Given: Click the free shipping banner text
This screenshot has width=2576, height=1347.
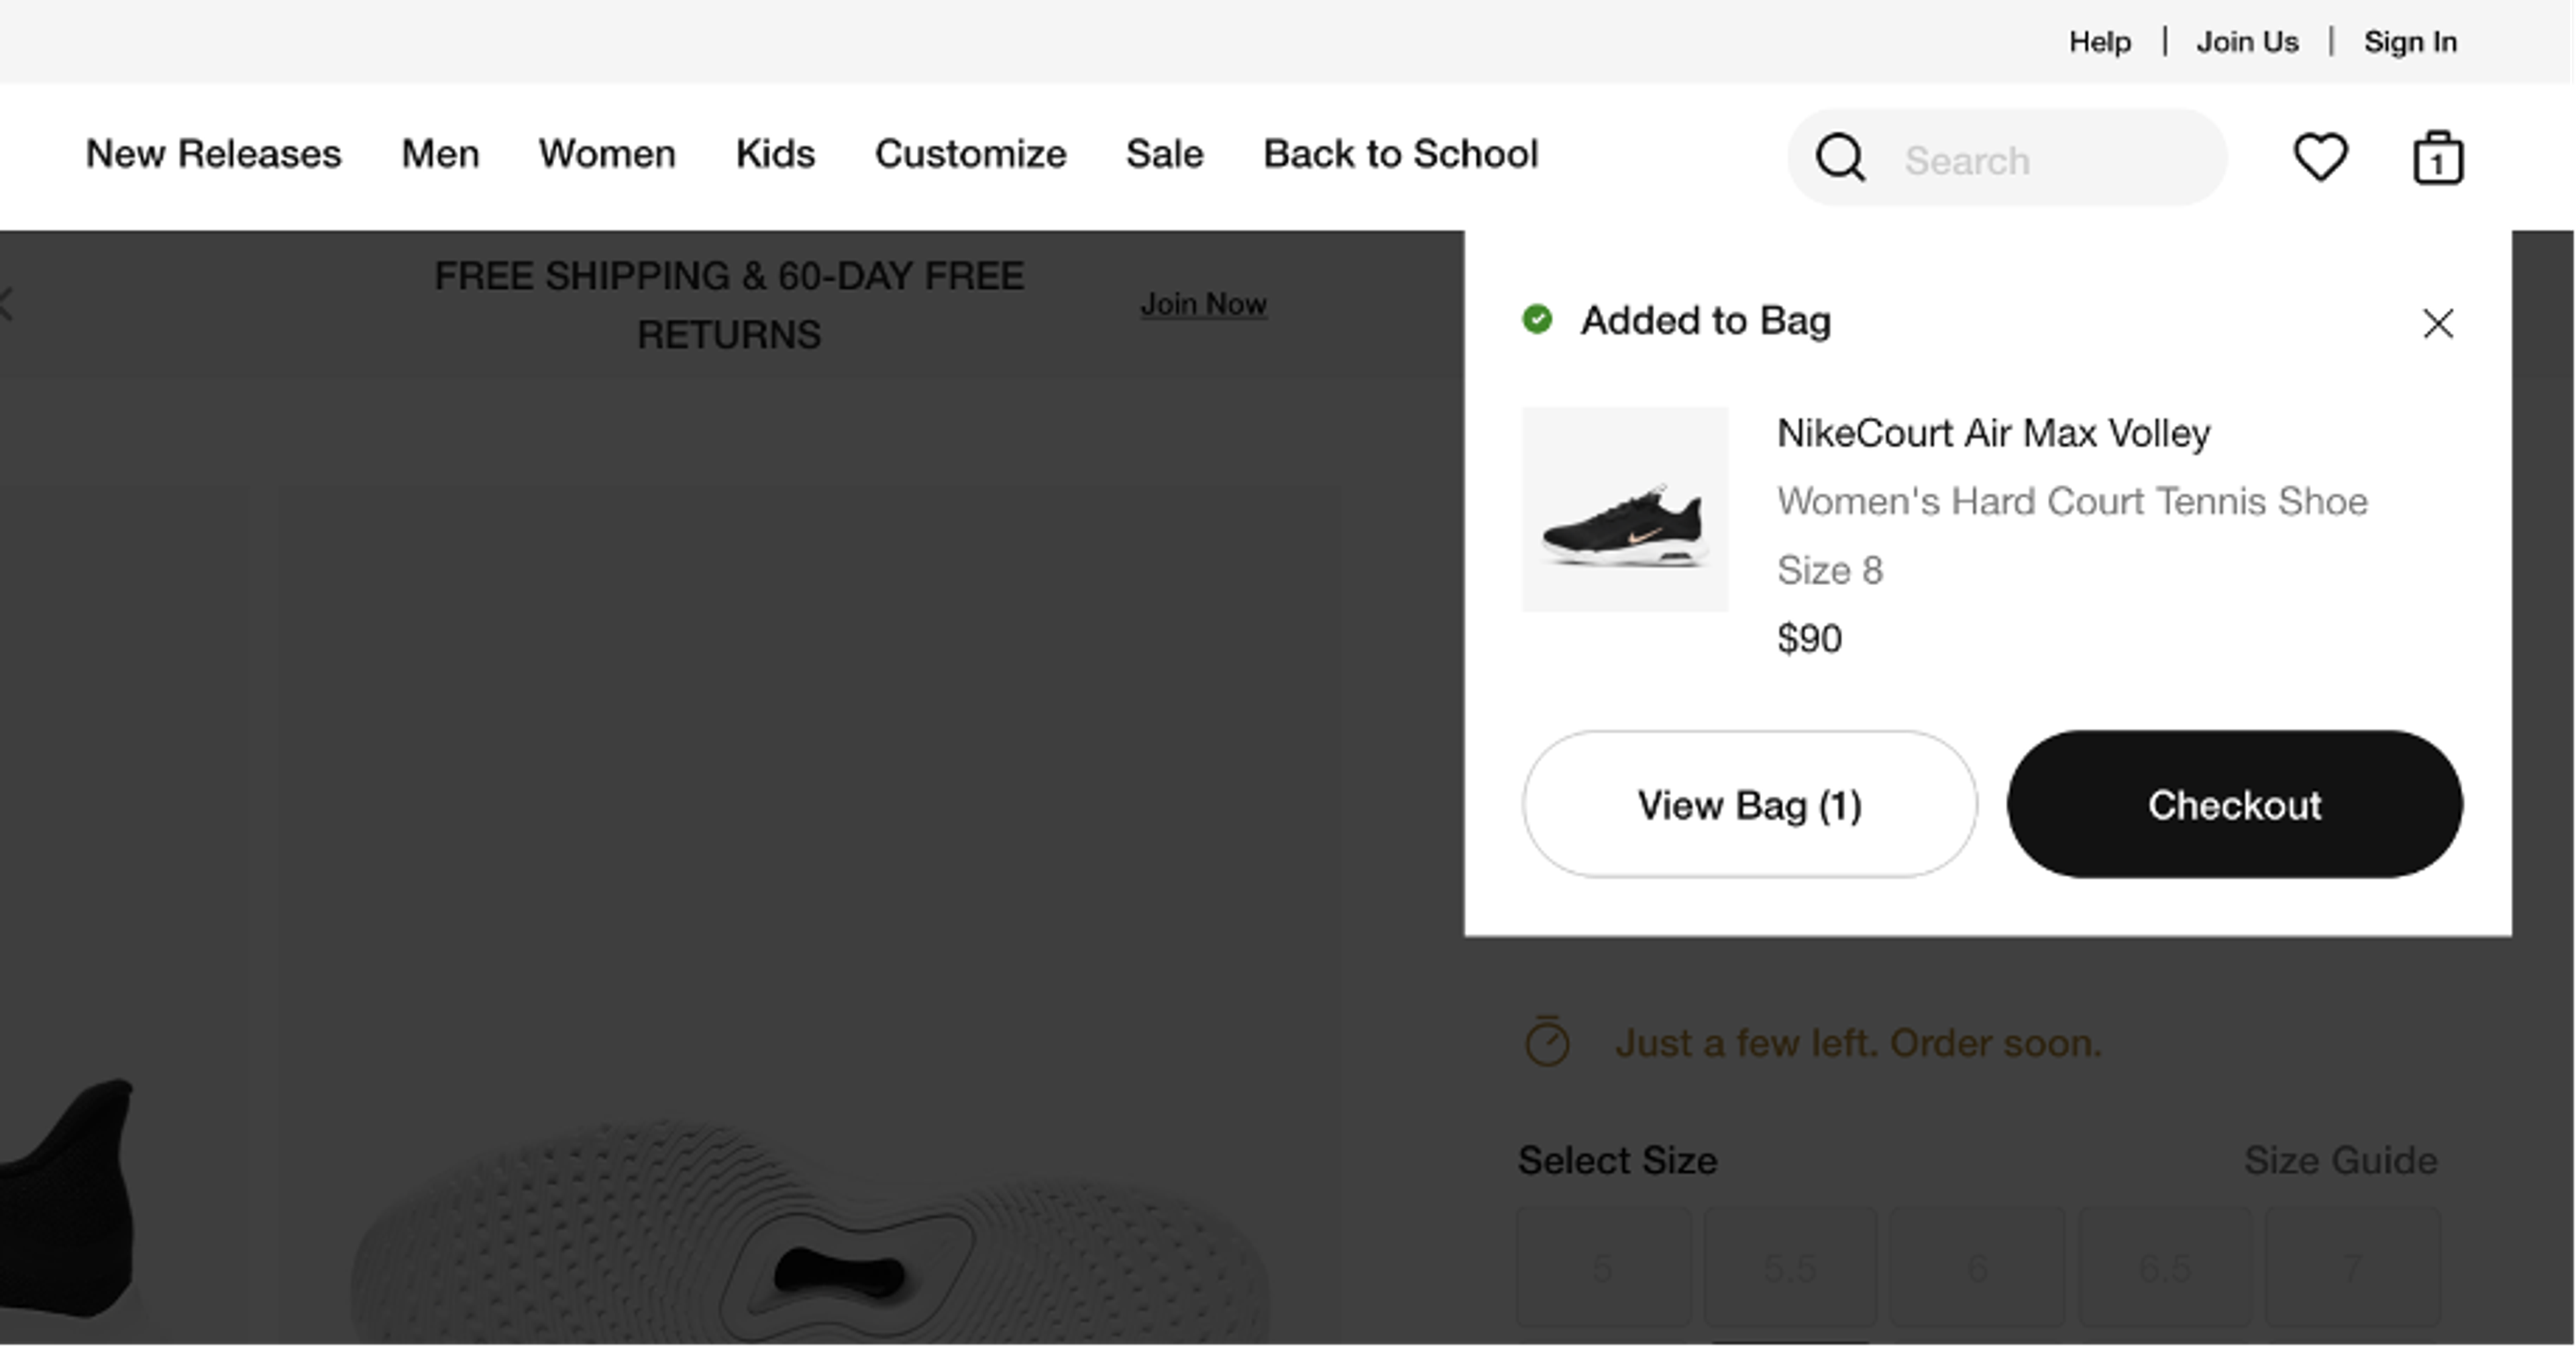Looking at the screenshot, I should coord(729,304).
